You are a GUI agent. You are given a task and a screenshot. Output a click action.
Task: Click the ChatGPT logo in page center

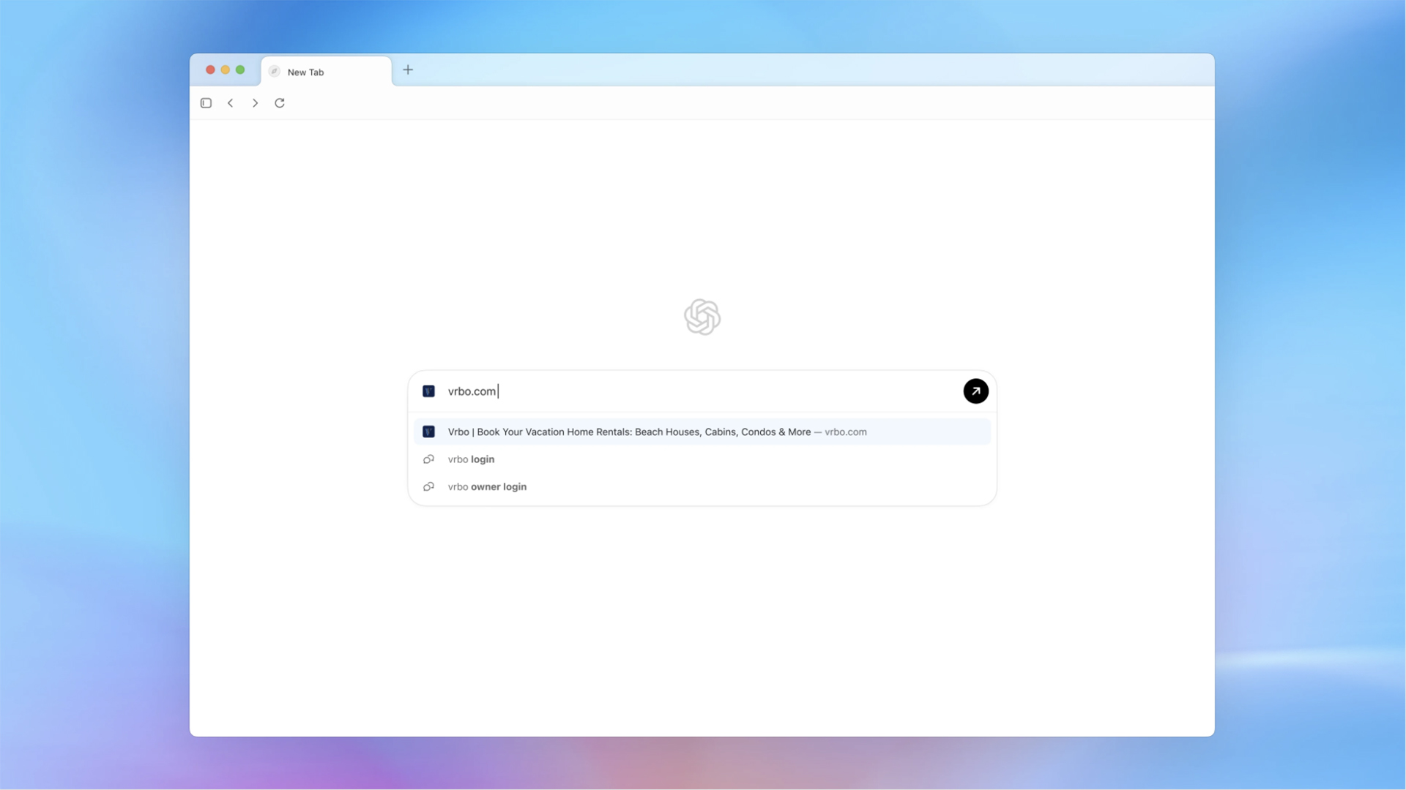[x=702, y=317]
